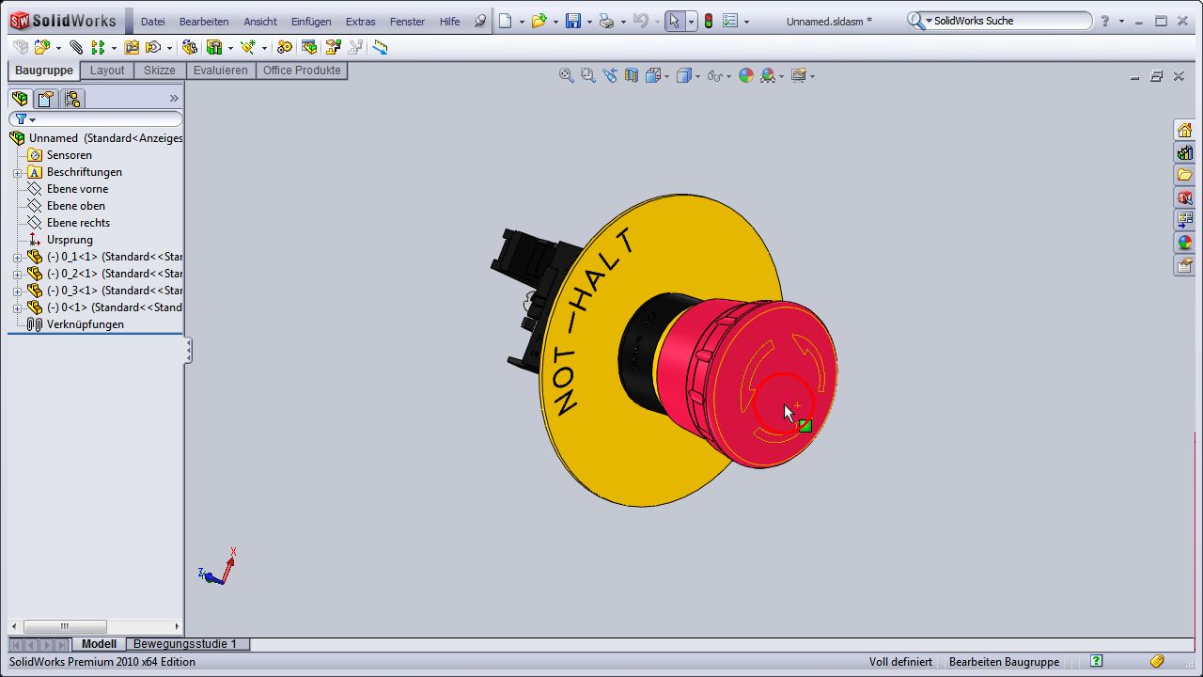Open the Extras menu
The width and height of the screenshot is (1203, 677).
[x=361, y=22]
